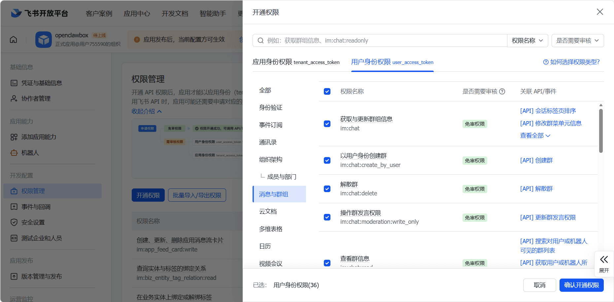Click the Feishu Open Platform logo
This screenshot has width=614, height=302.
click(39, 13)
